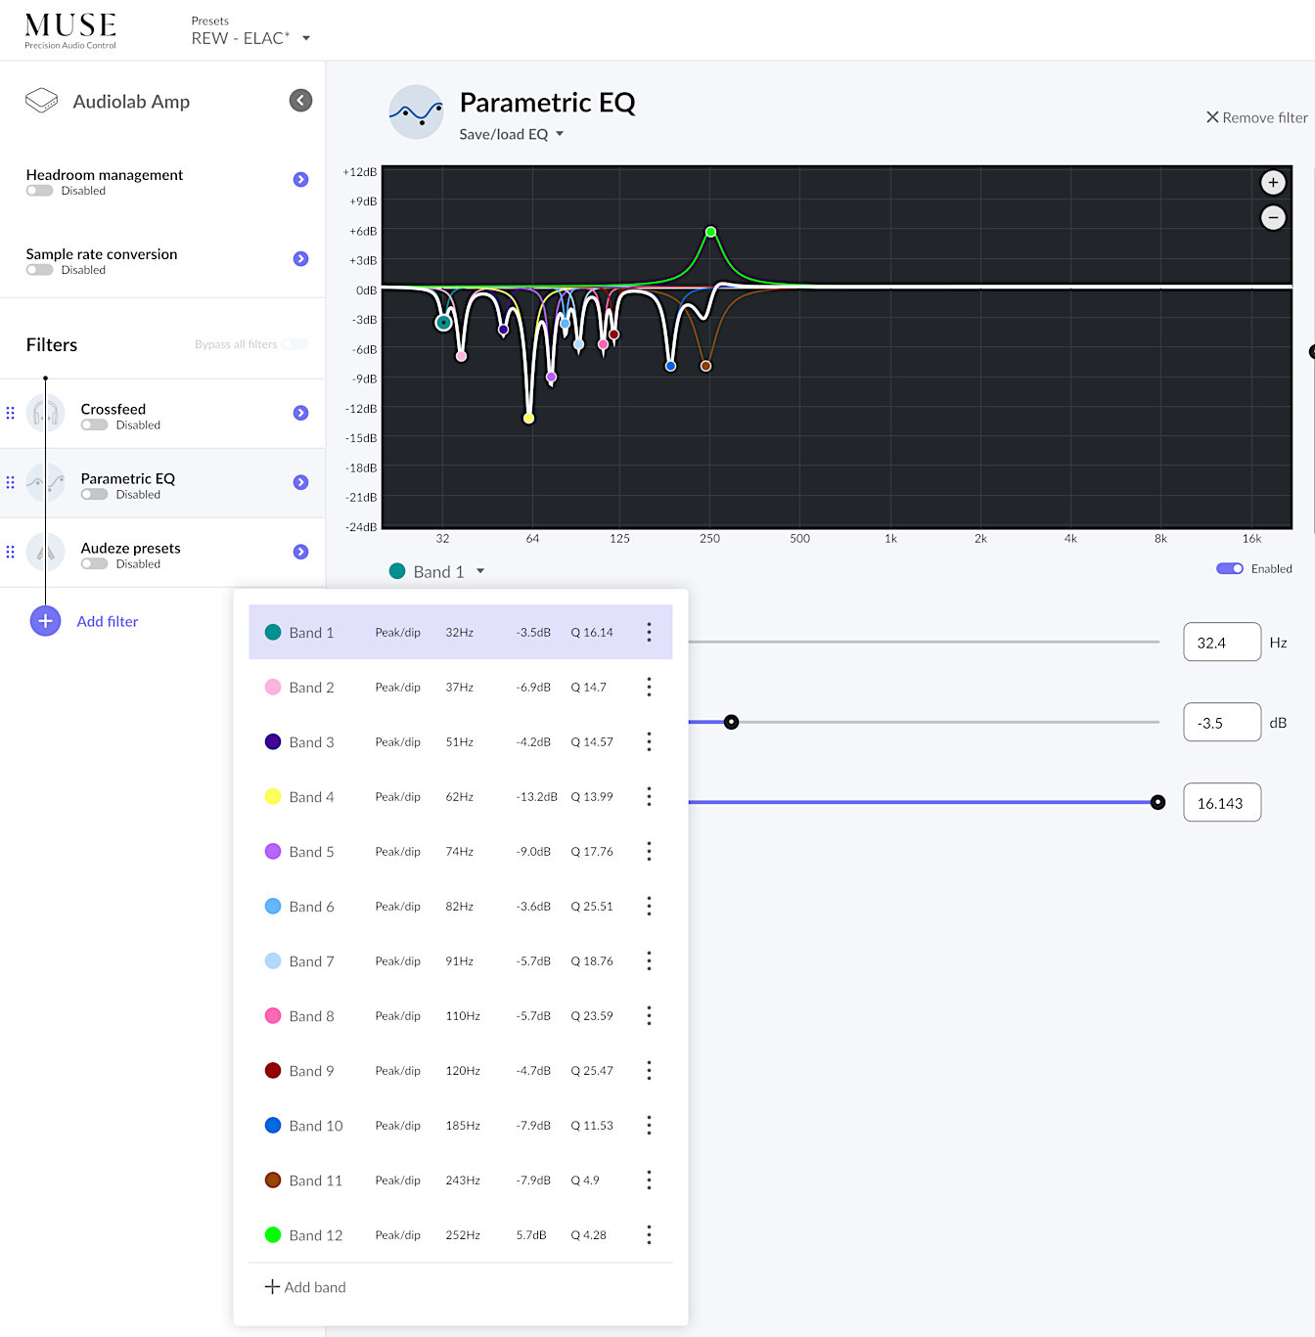Zoom in the EQ graph with plus button

[1273, 183]
